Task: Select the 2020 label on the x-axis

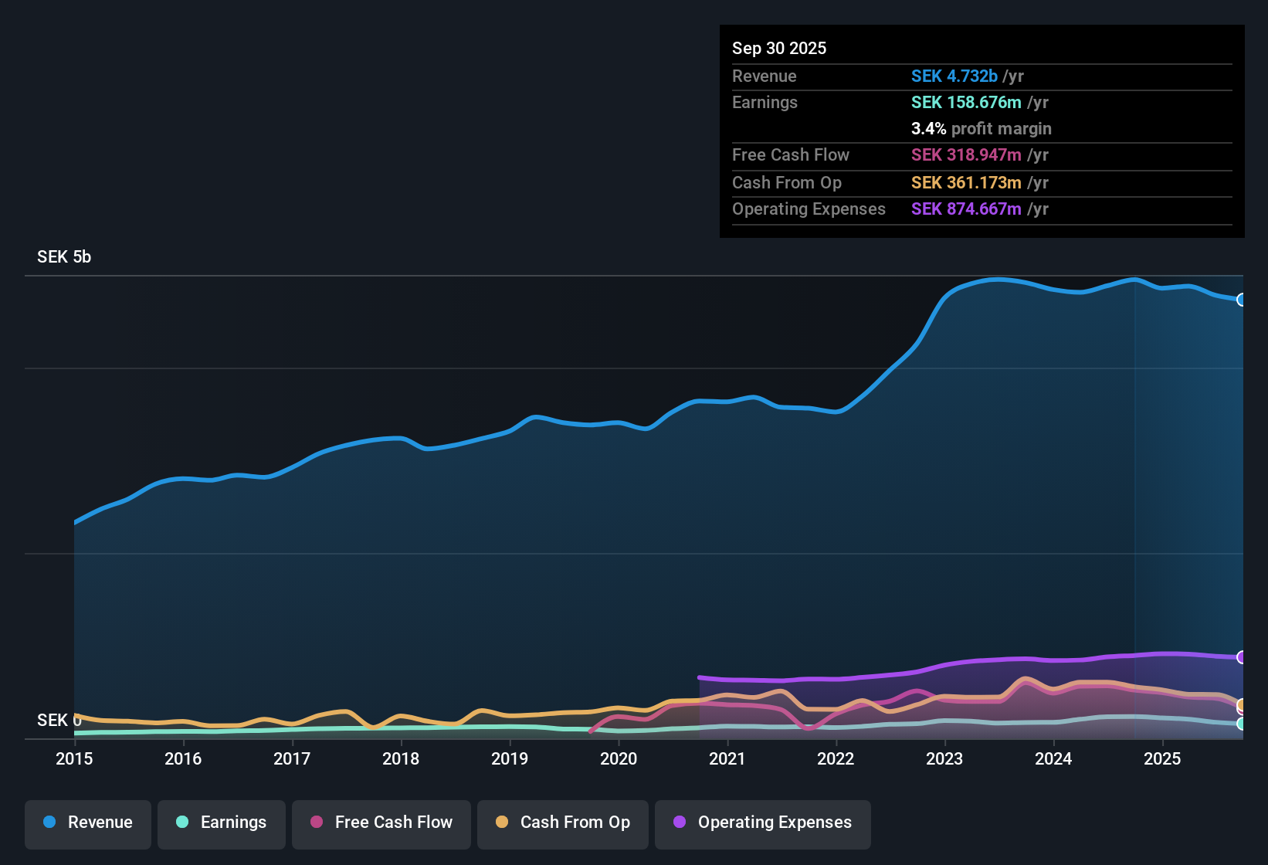Action: coord(618,759)
